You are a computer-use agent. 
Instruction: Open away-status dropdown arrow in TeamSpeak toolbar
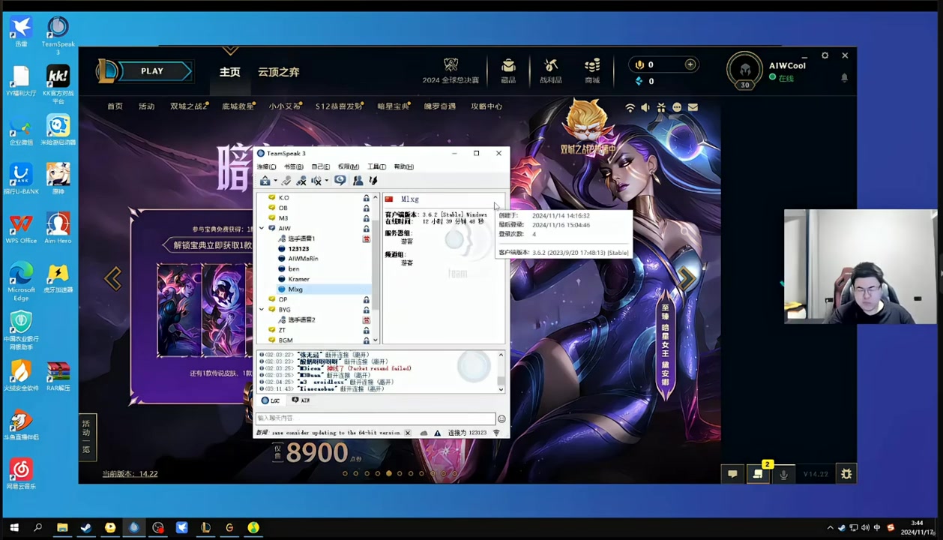coord(326,181)
